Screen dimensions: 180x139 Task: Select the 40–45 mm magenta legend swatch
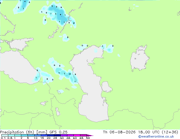coord(77,135)
